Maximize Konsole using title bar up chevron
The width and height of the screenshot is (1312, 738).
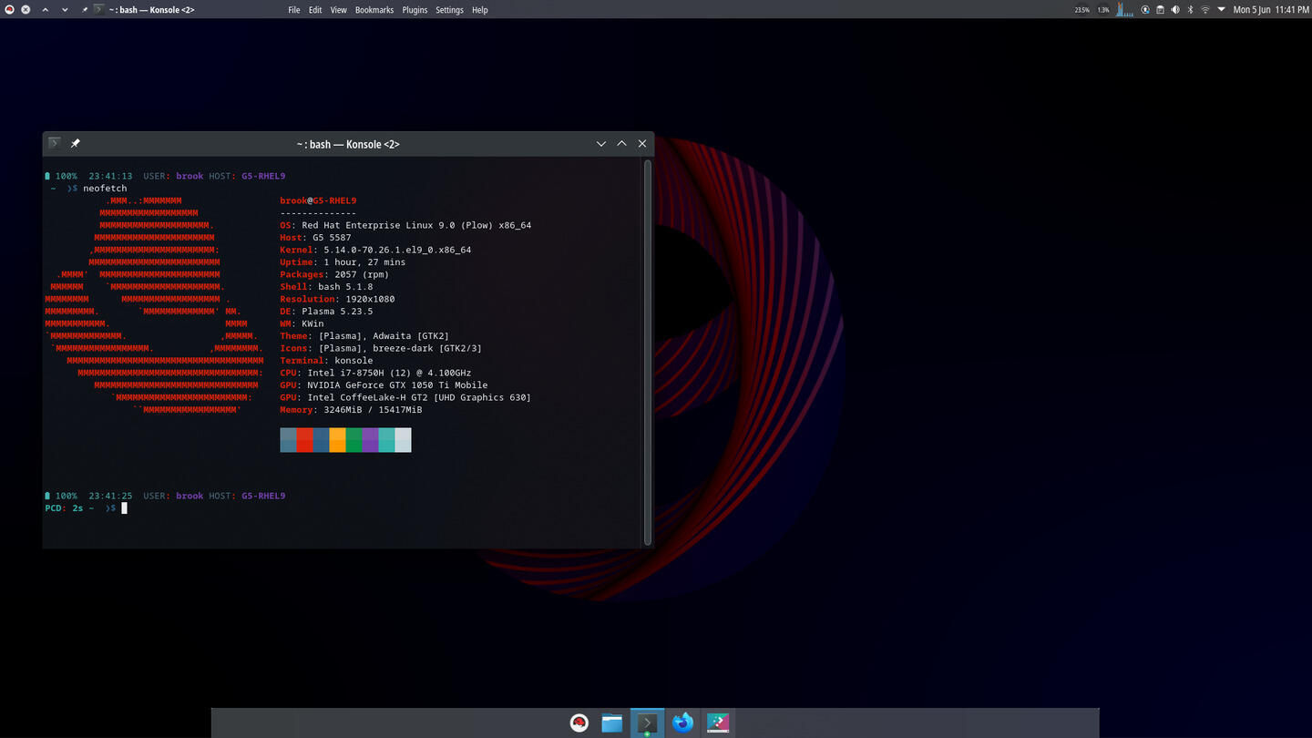tap(622, 144)
